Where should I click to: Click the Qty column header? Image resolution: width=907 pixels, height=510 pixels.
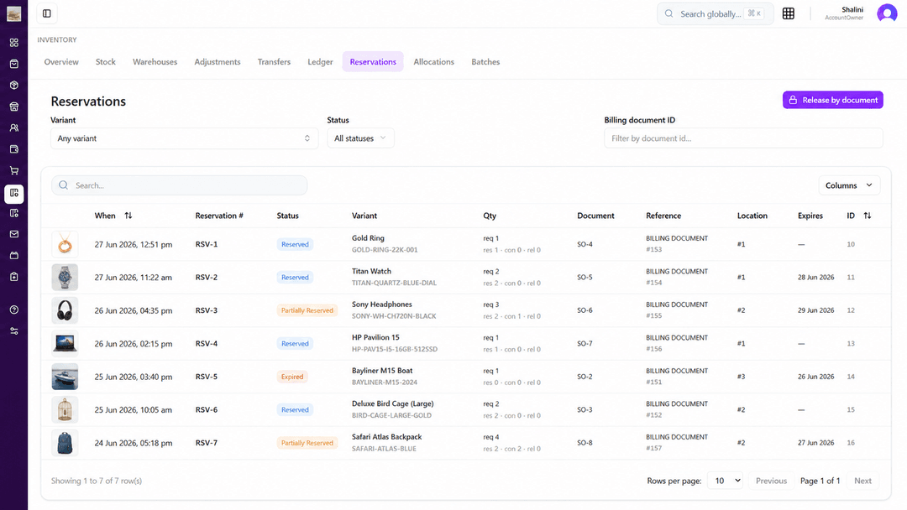pyautogui.click(x=490, y=216)
